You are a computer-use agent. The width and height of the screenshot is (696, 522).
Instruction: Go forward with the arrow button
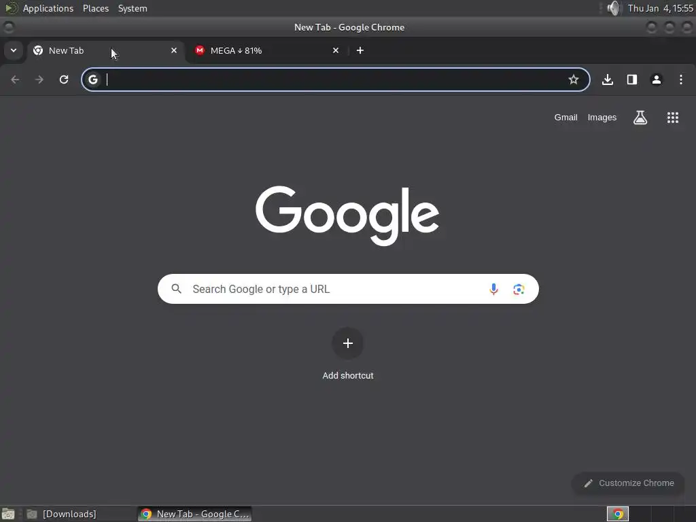(x=39, y=80)
